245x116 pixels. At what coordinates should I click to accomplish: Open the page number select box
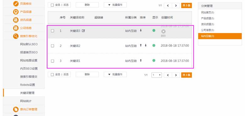pyautogui.click(x=157, y=75)
